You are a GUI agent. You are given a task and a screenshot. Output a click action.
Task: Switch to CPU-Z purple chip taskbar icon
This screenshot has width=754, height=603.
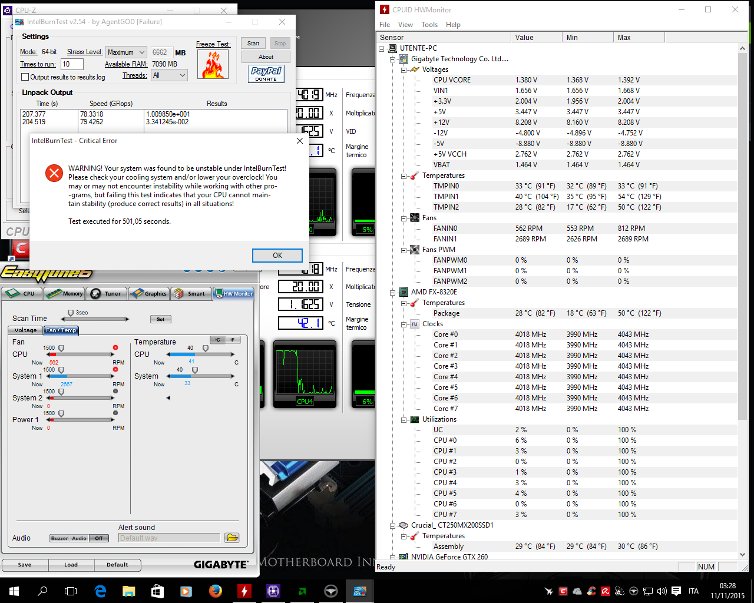point(273,591)
